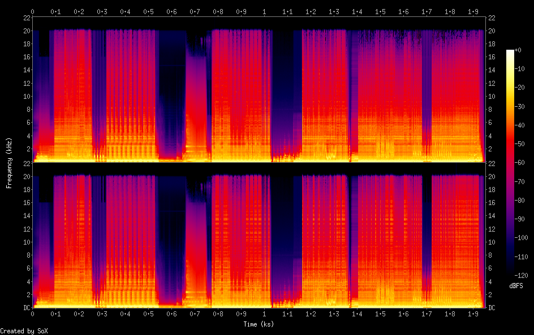Image resolution: width=534 pixels, height=335 pixels.
Task: Click the "Frequency (kHz)" vertical axis label
Action: coord(9,163)
